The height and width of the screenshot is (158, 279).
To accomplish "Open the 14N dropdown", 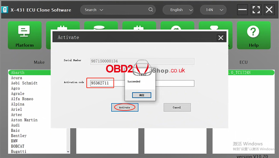I will point(213,10).
